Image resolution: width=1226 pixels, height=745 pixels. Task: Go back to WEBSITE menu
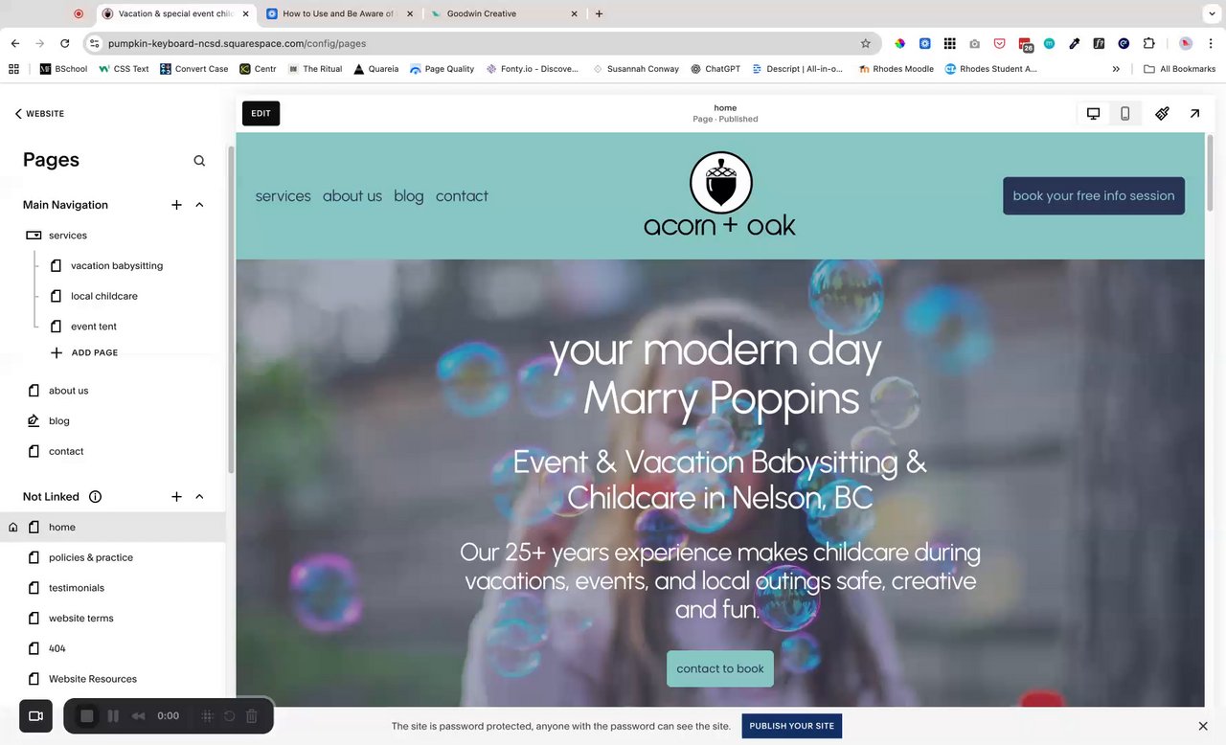coord(39,113)
